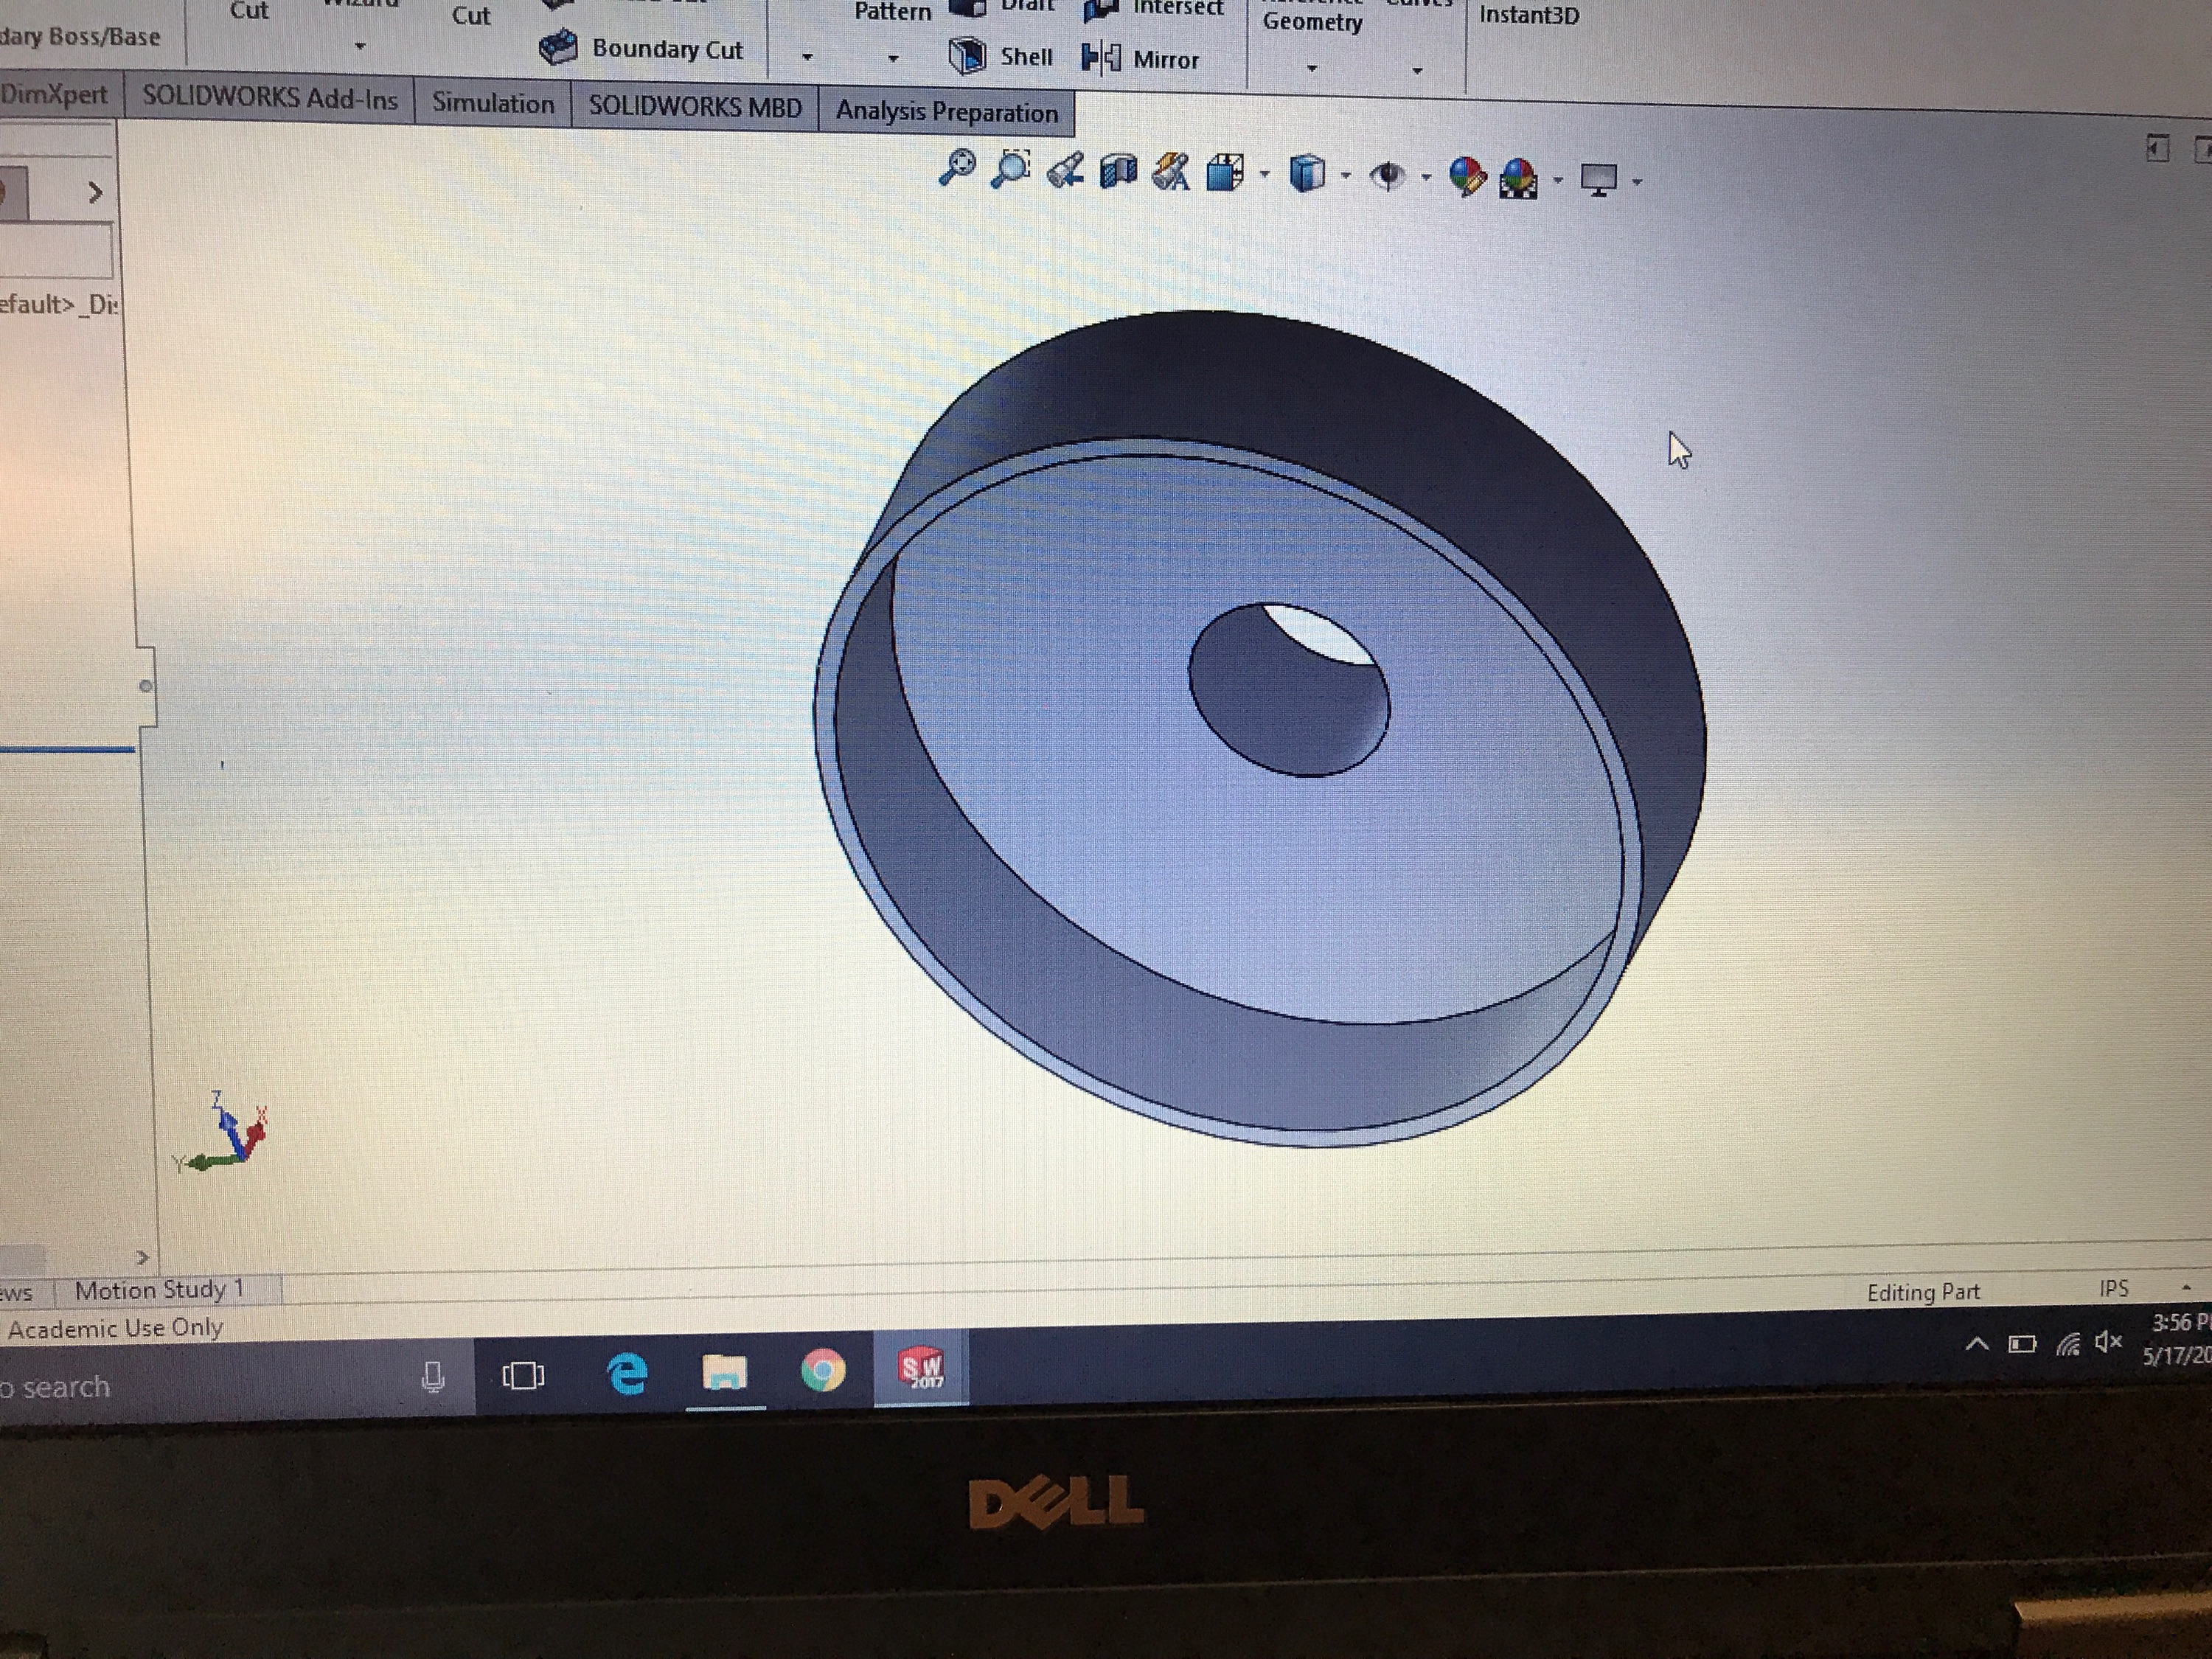Image resolution: width=2212 pixels, height=1659 pixels.
Task: Expand the Apply Scene dropdown arrow
Action: (x=1557, y=181)
